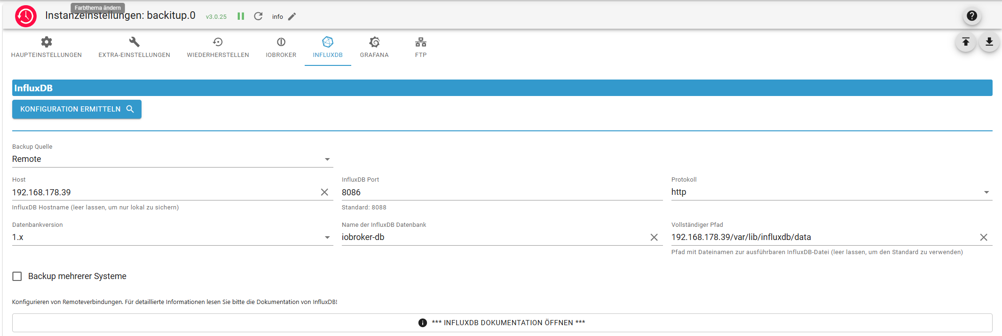Viewport: 1002px width, 336px height.
Task: Select the InfluxDB tab
Action: click(x=328, y=48)
